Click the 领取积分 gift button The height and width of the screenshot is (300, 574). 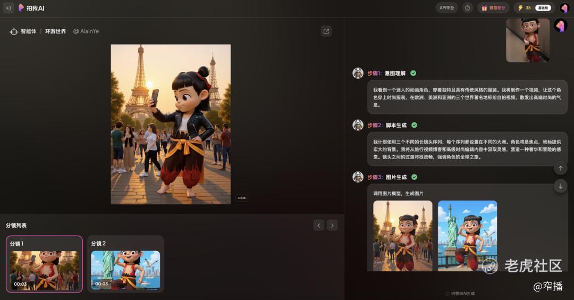point(493,7)
